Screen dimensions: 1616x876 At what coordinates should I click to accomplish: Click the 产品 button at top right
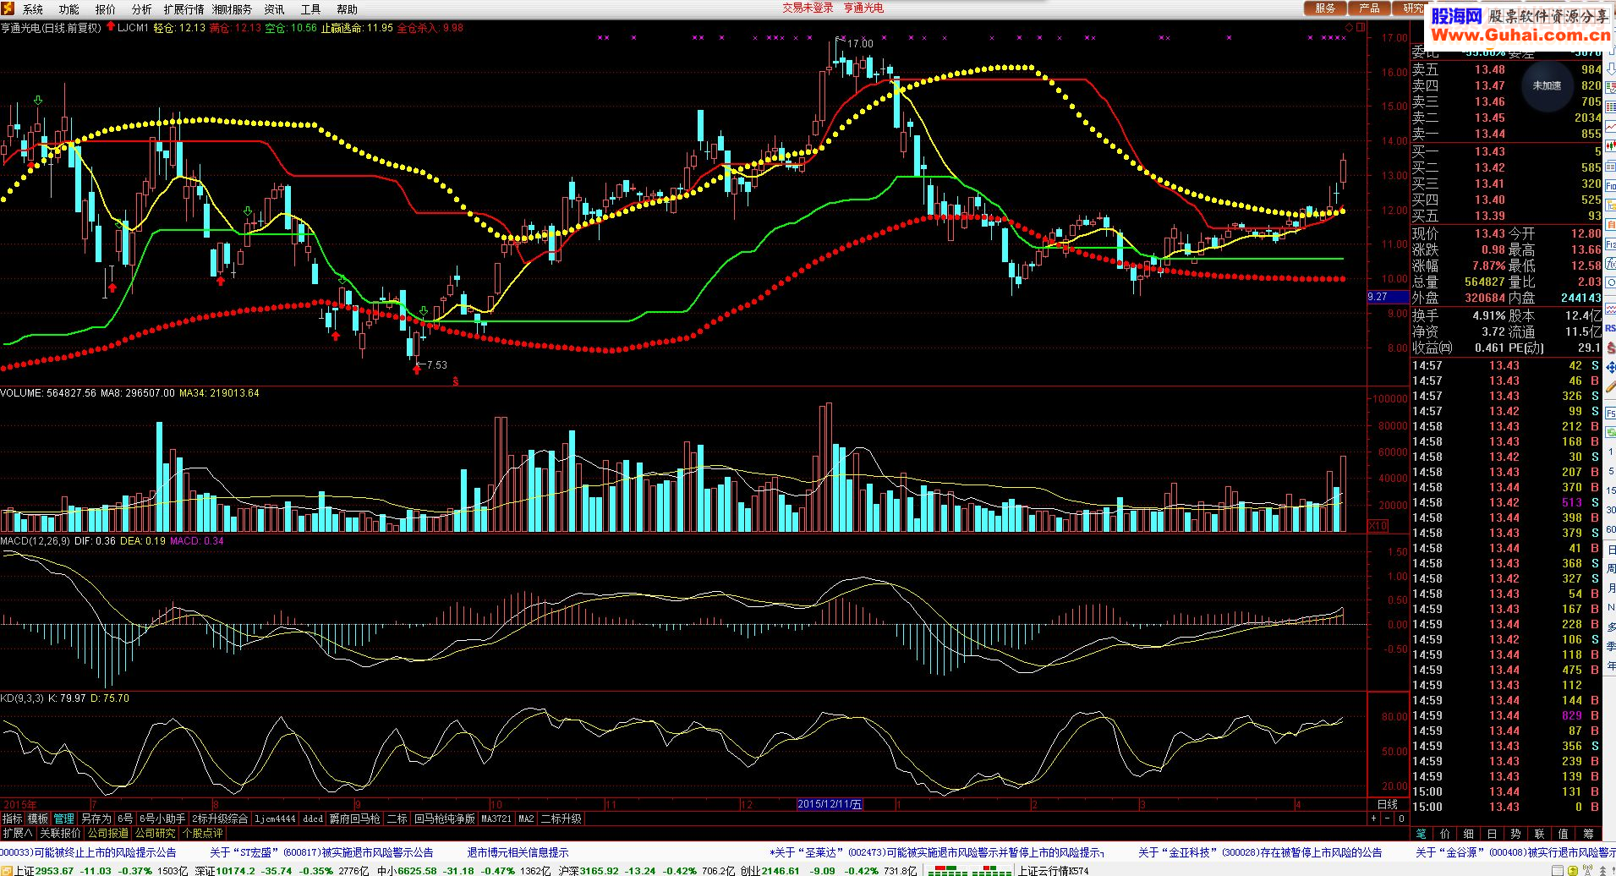[1369, 8]
